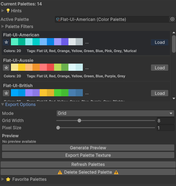This screenshot has width=176, height=186.
Task: Favorite the Flat-UI-Aussie palette star
Action: point(6,68)
